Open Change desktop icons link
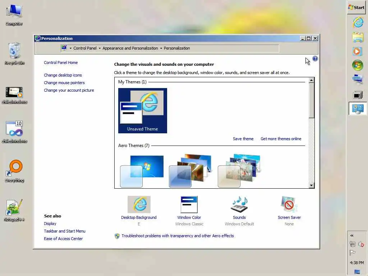The width and height of the screenshot is (368, 276). pyautogui.click(x=63, y=75)
